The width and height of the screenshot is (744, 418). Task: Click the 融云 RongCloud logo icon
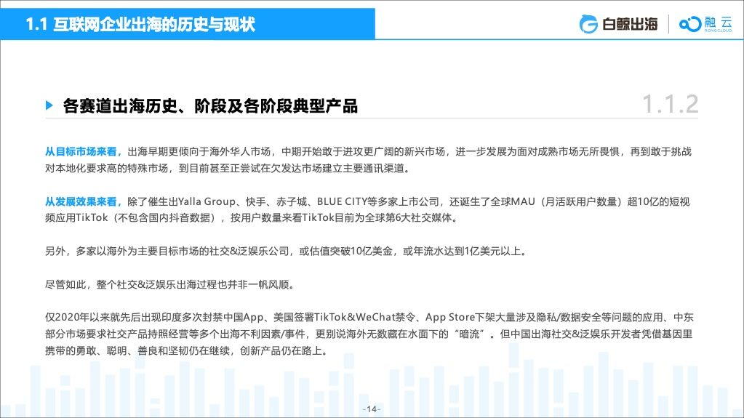pyautogui.click(x=690, y=24)
